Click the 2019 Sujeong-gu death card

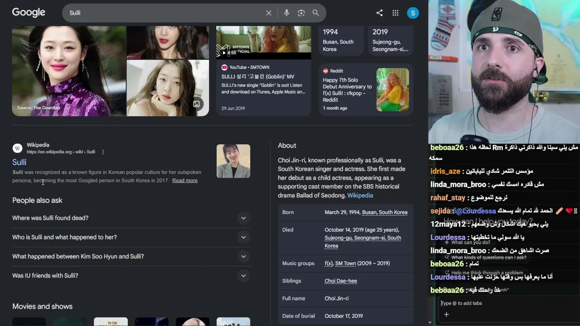coord(391,40)
